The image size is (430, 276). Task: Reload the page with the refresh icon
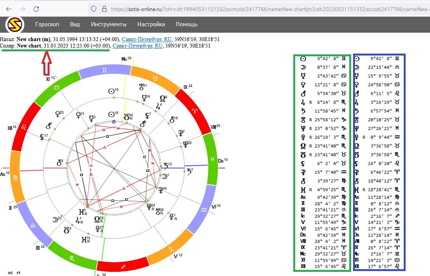pyautogui.click(x=36, y=8)
